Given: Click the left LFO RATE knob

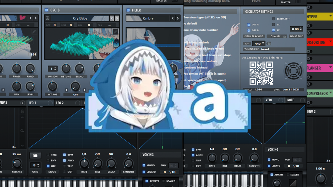Looking at the screenshot, I should 84,164.
